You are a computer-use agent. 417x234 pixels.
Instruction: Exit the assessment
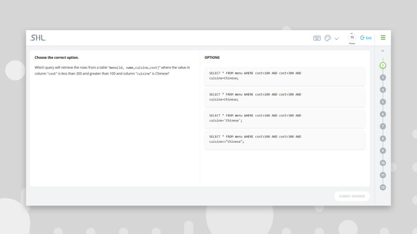pyautogui.click(x=366, y=38)
